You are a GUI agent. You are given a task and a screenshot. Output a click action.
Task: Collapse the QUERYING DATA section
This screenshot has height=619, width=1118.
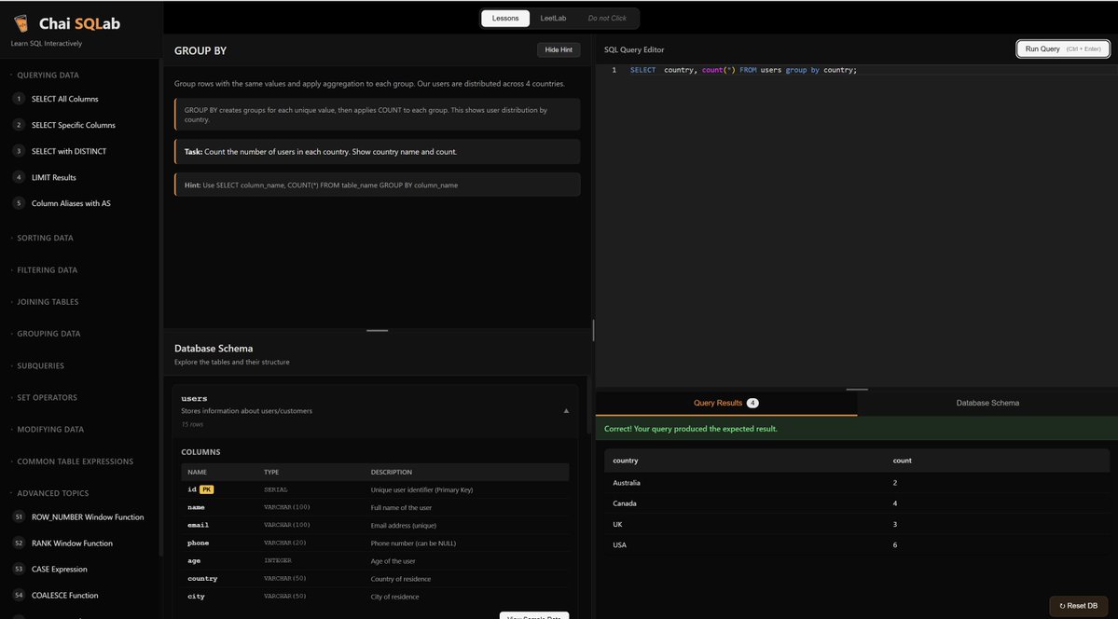click(48, 75)
